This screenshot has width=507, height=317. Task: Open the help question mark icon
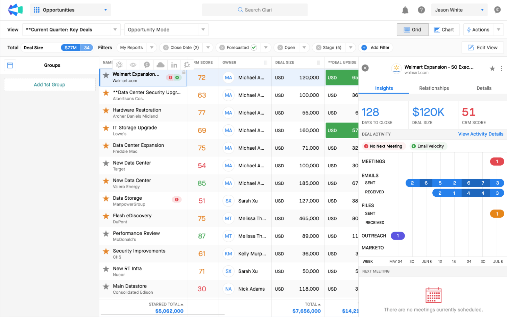pyautogui.click(x=421, y=10)
